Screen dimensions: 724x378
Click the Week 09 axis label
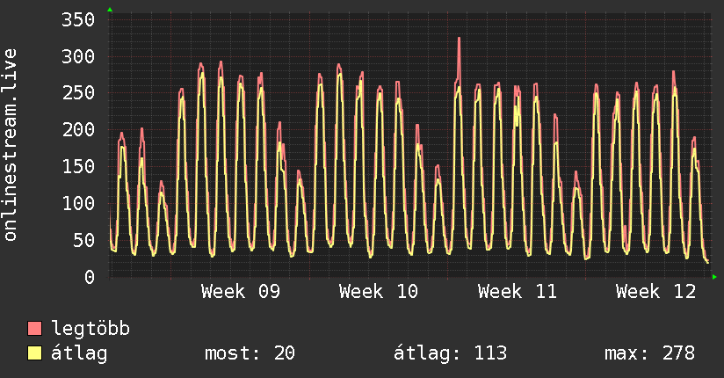coord(241,292)
